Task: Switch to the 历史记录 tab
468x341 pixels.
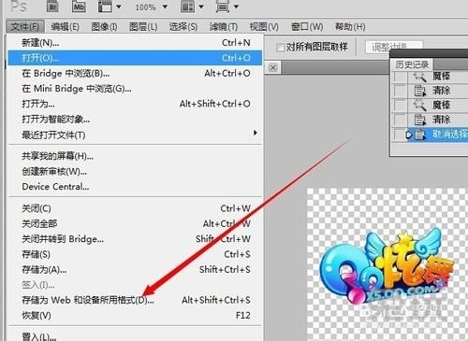Action: tap(412, 64)
